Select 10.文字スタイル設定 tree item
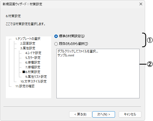The height and width of the screenshot is (121, 153). coord(34,81)
